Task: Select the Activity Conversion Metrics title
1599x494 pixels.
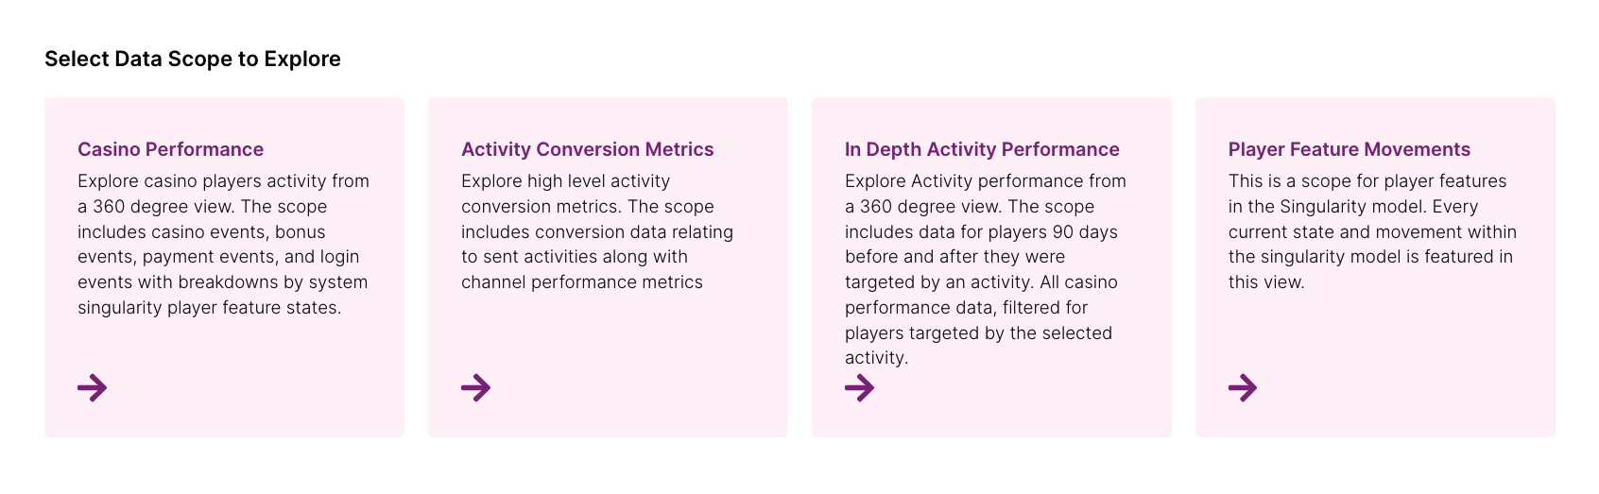Action: [587, 149]
